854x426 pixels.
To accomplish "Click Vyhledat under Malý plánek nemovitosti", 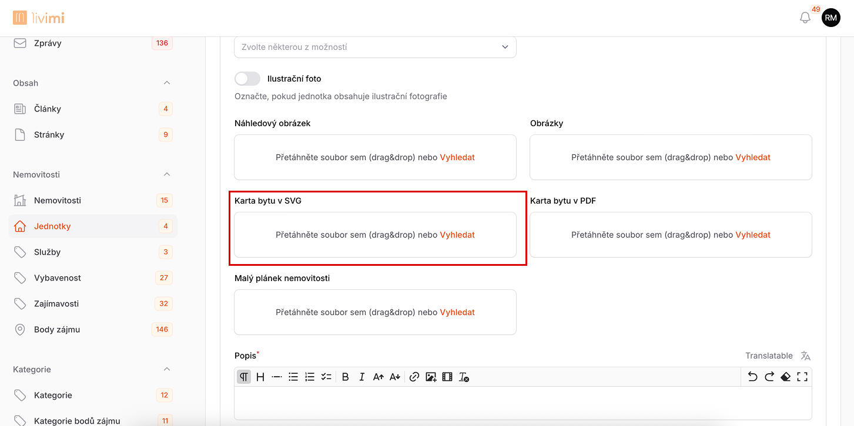I will (457, 312).
